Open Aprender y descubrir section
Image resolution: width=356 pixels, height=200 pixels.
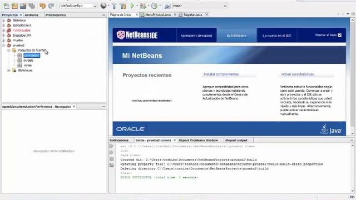pos(196,36)
